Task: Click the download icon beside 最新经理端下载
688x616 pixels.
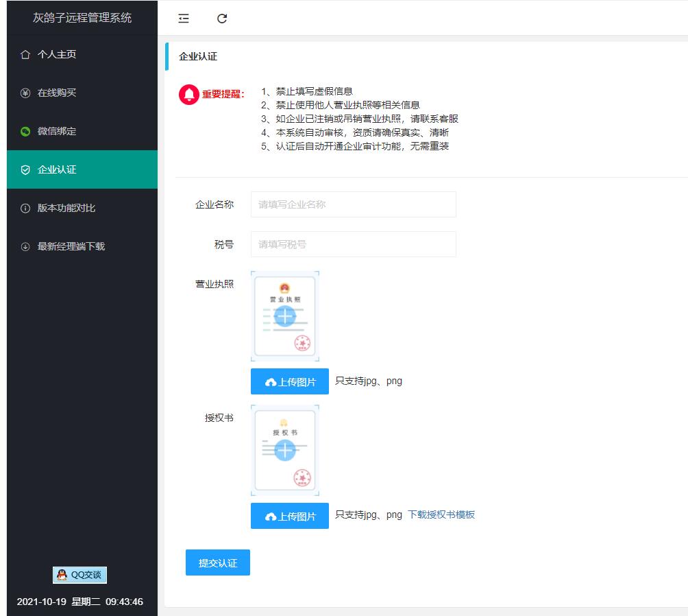Action: (x=25, y=246)
